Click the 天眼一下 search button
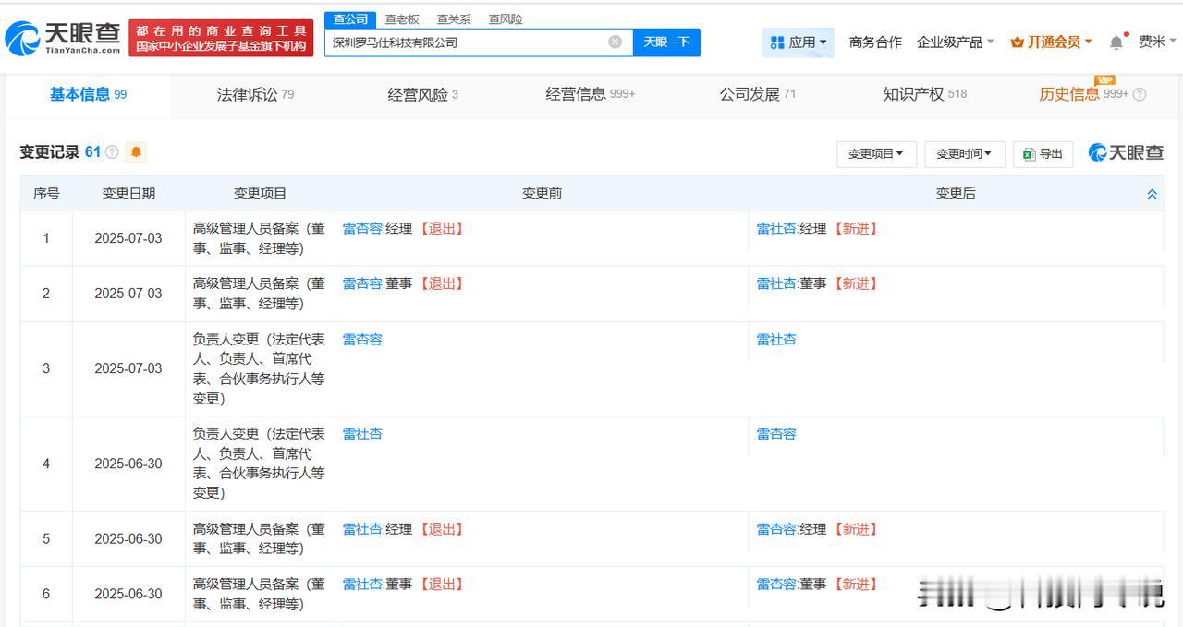This screenshot has width=1183, height=627. tap(666, 42)
